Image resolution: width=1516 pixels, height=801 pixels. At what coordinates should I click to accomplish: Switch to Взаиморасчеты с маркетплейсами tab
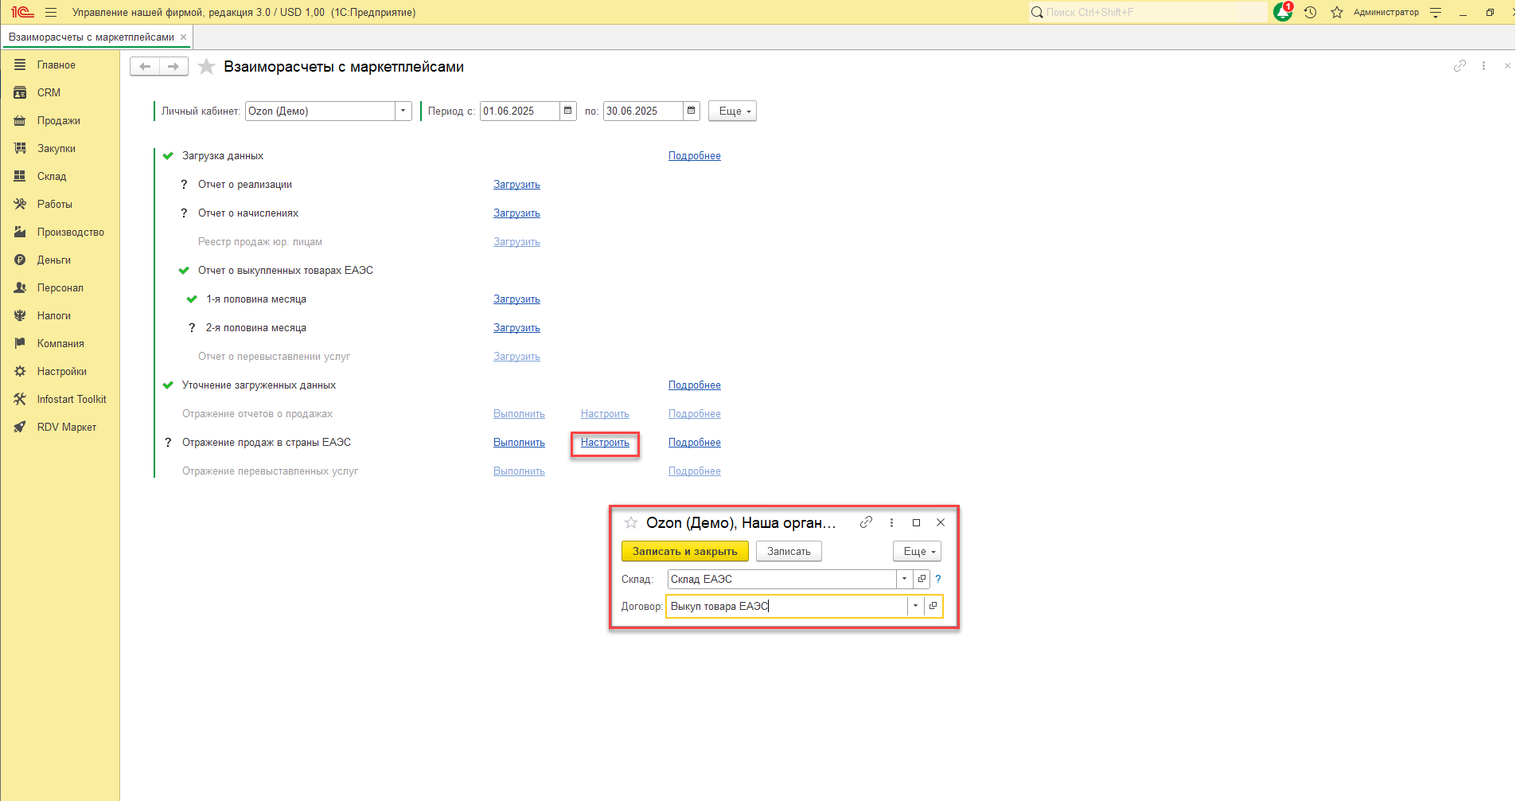click(x=91, y=37)
